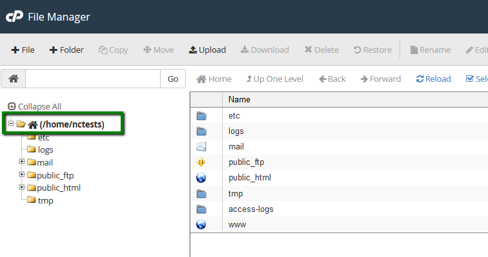This screenshot has height=257, width=488.
Task: Click the logs folder icon in list
Action: click(x=201, y=131)
